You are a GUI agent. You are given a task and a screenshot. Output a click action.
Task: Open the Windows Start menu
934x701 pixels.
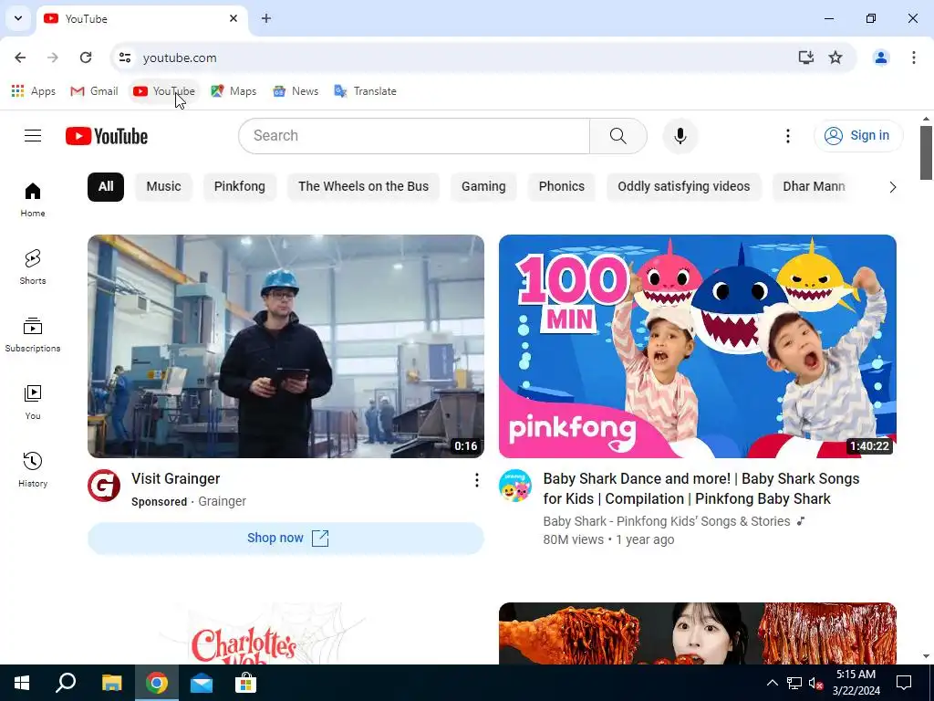coord(22,683)
